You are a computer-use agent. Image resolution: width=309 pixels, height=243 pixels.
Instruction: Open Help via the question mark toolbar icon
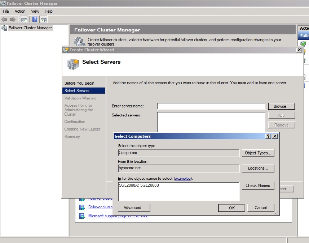pos(35,20)
